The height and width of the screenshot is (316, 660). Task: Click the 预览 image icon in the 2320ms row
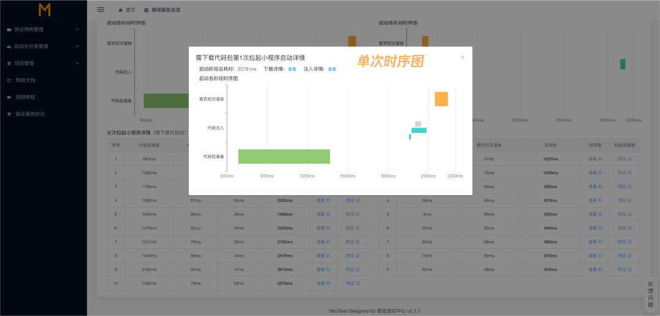[x=358, y=228]
